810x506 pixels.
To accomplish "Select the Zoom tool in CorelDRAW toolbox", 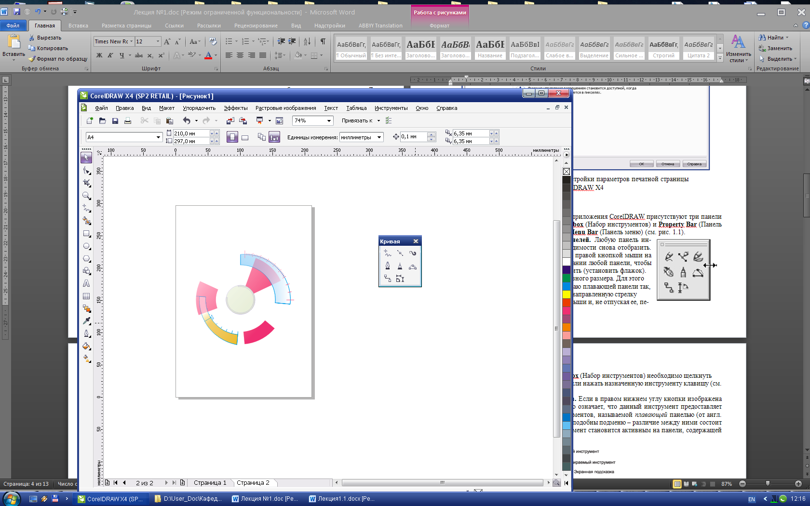I will click(86, 196).
